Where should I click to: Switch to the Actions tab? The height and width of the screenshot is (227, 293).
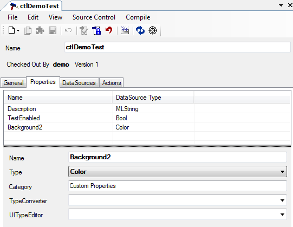[x=112, y=83]
